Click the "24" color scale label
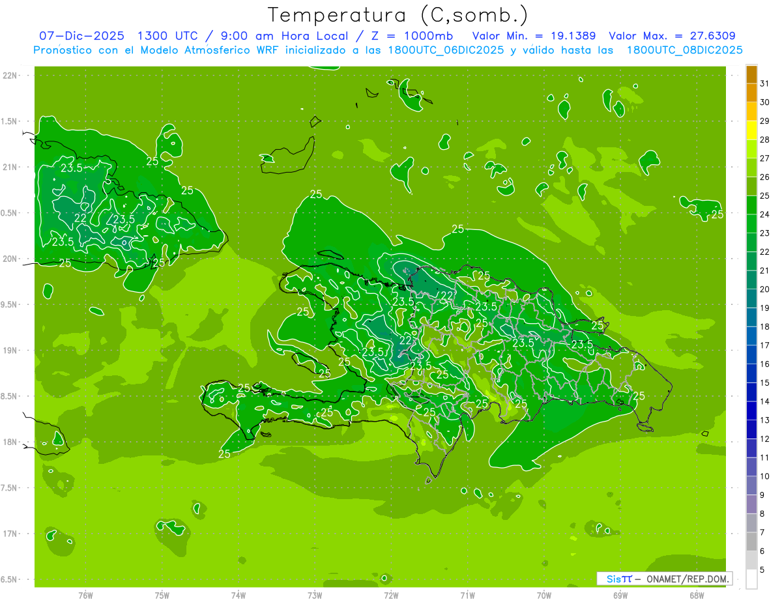Image resolution: width=782 pixels, height=604 pixels. (764, 214)
